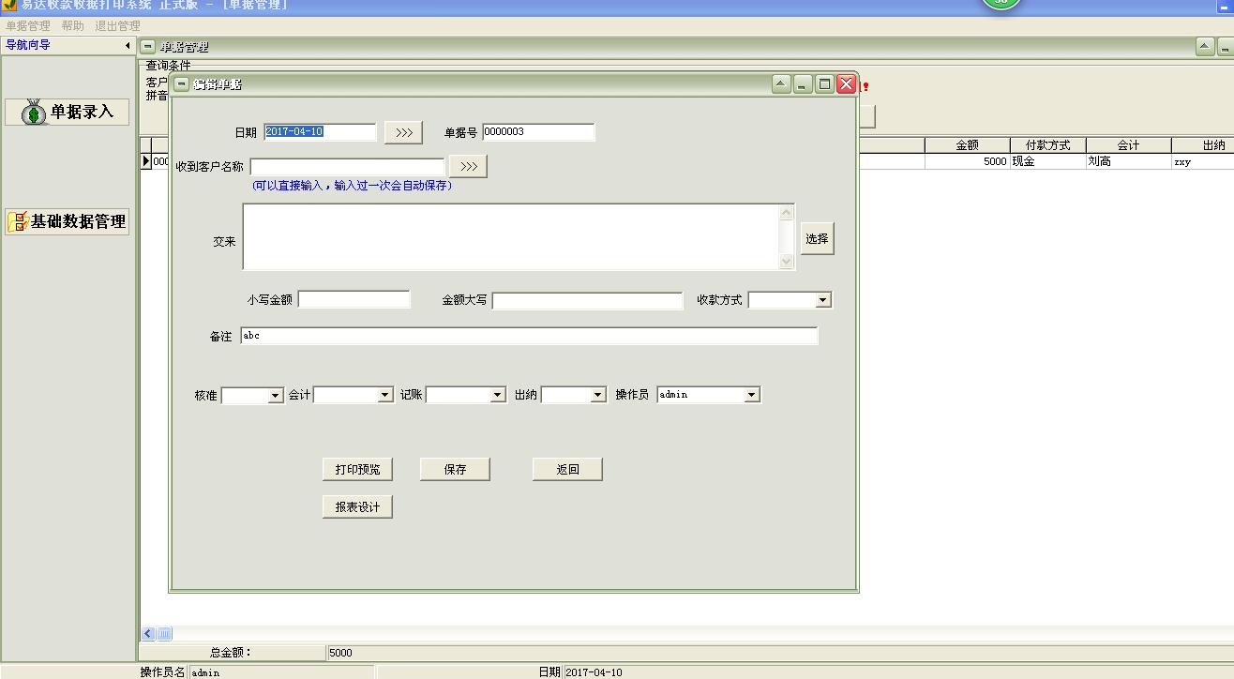Click the horizontal scrollbar left arrow in grid
This screenshot has width=1234, height=679.
(148, 634)
